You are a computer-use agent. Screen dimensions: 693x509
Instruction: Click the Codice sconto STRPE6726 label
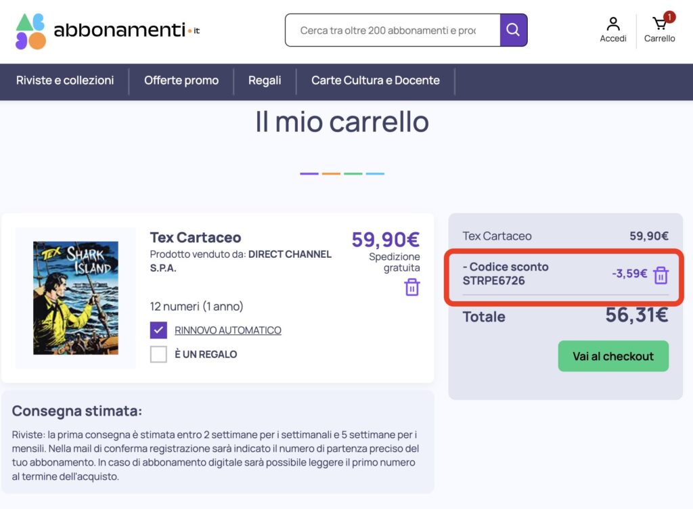(x=506, y=273)
